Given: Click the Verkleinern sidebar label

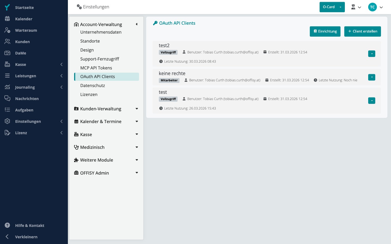Looking at the screenshot, I should tap(26, 237).
